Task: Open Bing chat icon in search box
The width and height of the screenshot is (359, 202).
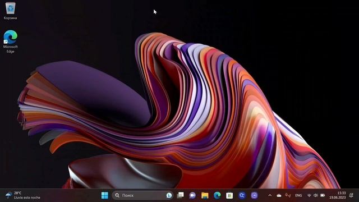Action: coord(169,195)
